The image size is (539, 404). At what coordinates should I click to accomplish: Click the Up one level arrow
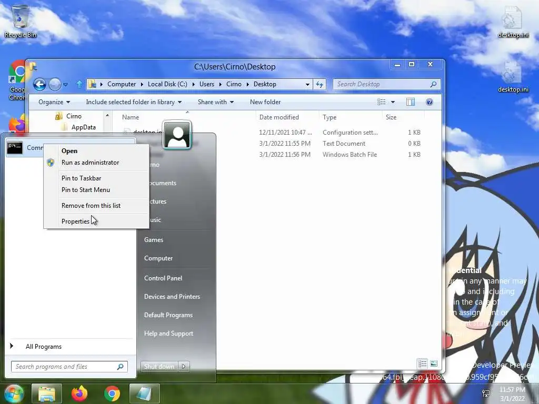pos(79,84)
